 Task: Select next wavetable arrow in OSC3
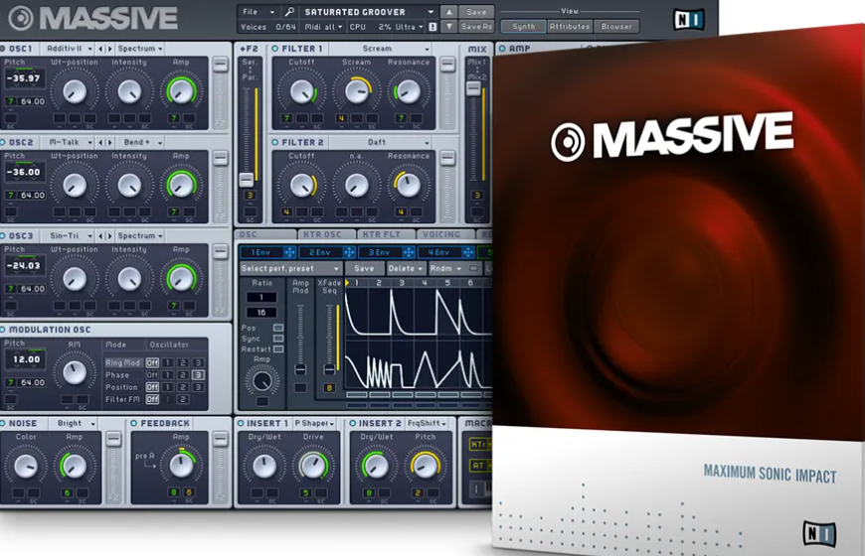109,236
